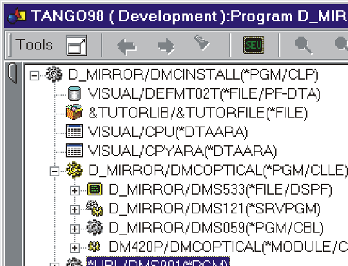Screen dimensions: 348x266
Task: Click module icon of DM420P/DMCOPTICAL
Action: (94, 247)
